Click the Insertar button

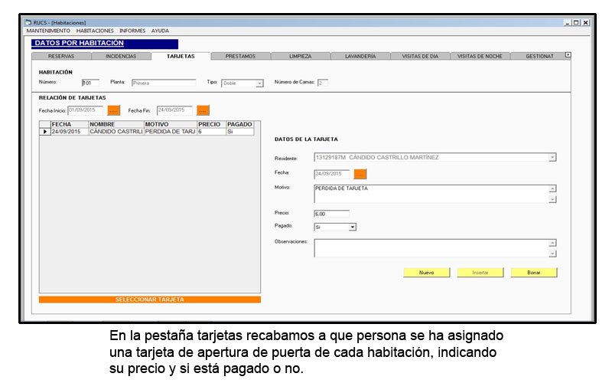click(480, 273)
